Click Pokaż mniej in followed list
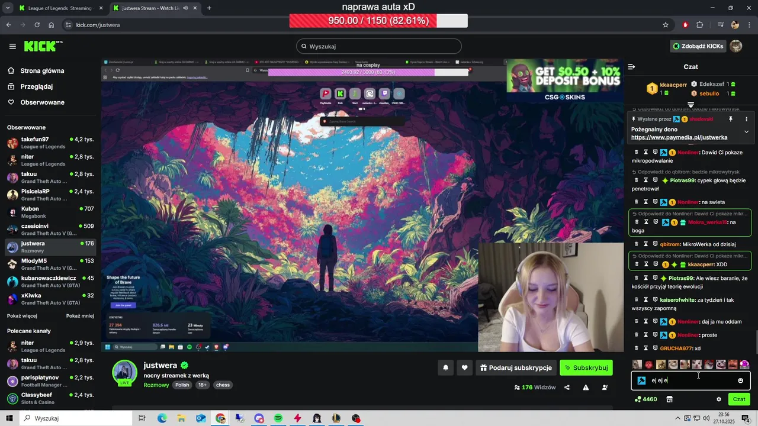This screenshot has height=426, width=758. click(x=80, y=316)
